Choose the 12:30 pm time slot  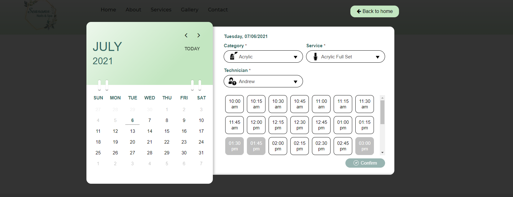point(300,125)
